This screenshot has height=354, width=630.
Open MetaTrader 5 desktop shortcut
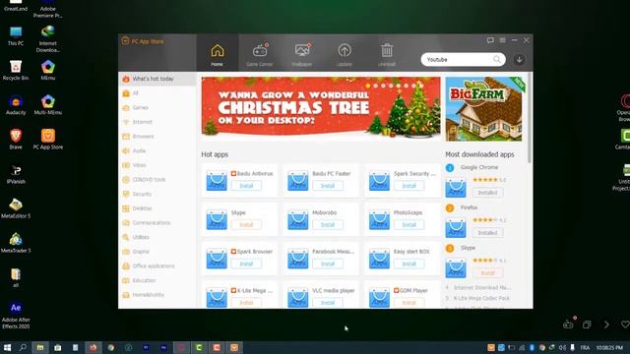tap(16, 243)
